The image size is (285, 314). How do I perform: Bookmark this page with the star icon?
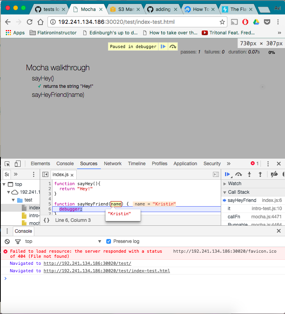pyautogui.click(x=222, y=22)
